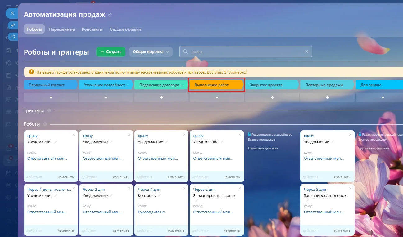Close the slider panel with the X button
The width and height of the screenshot is (403, 237).
(x=12, y=13)
